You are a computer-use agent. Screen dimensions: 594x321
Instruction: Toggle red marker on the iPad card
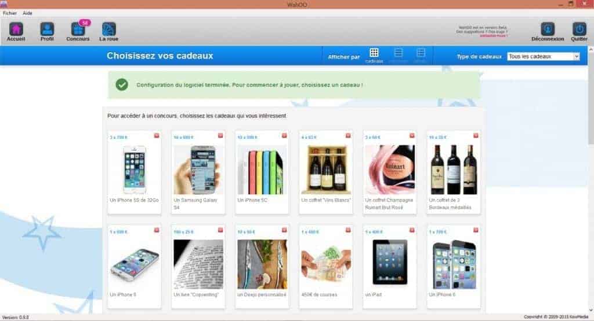(412, 230)
